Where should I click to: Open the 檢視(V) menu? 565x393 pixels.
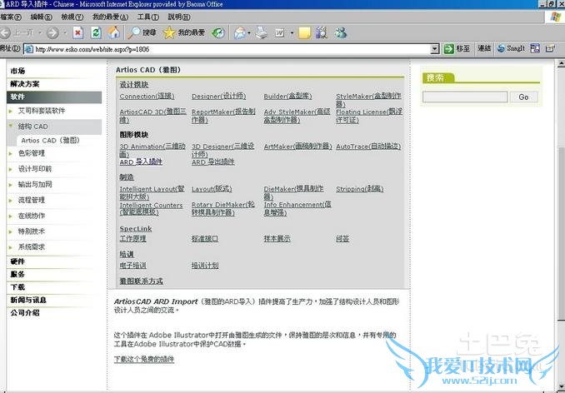pos(72,17)
